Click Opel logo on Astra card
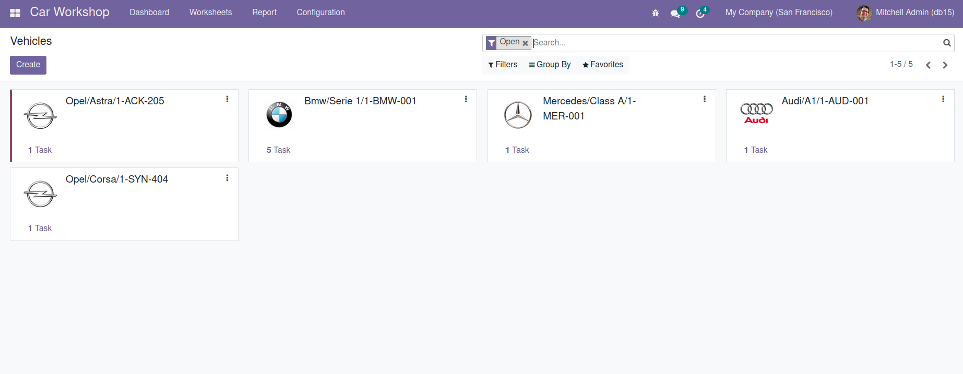The height and width of the screenshot is (374, 963). tap(40, 115)
